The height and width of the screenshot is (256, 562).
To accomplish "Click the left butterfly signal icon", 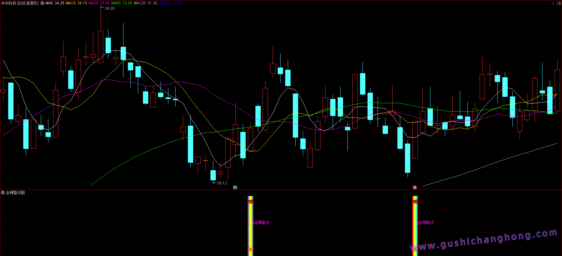I will [250, 201].
